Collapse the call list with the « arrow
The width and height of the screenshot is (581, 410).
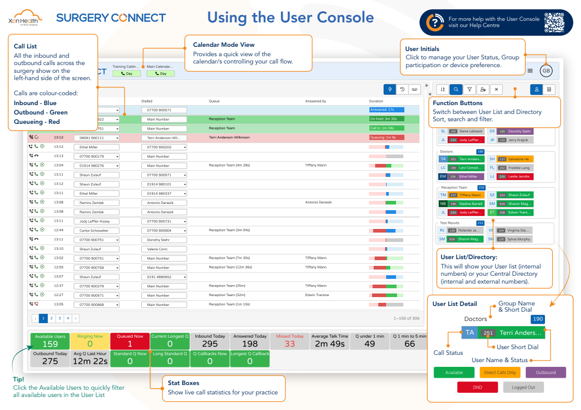[430, 94]
